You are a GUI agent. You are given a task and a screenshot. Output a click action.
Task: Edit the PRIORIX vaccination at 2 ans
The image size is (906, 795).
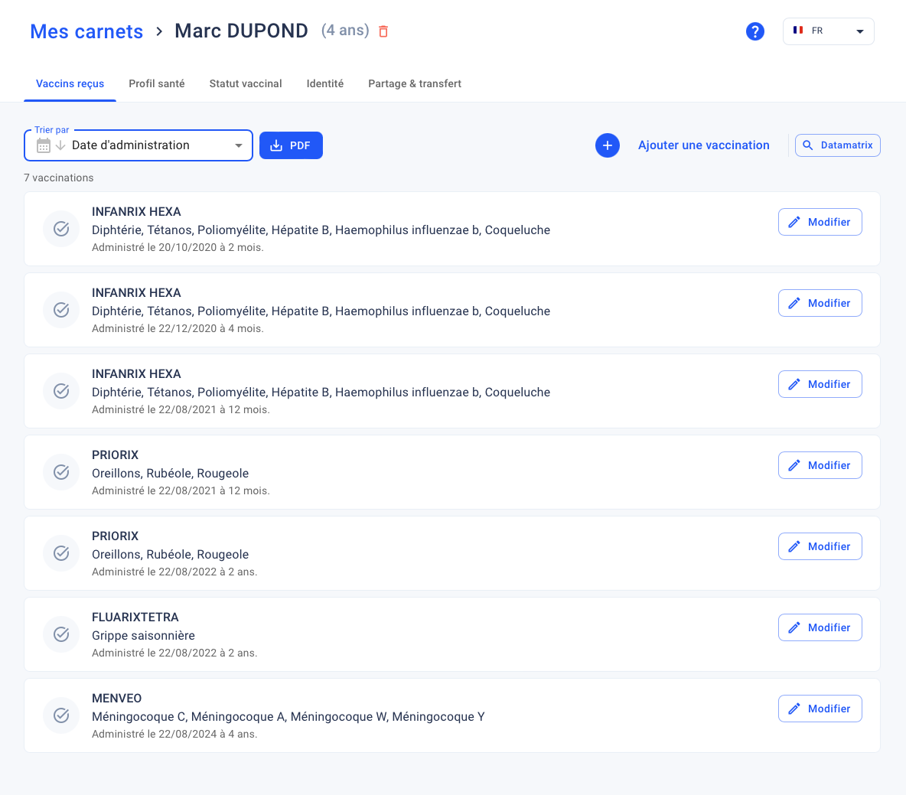click(x=820, y=546)
